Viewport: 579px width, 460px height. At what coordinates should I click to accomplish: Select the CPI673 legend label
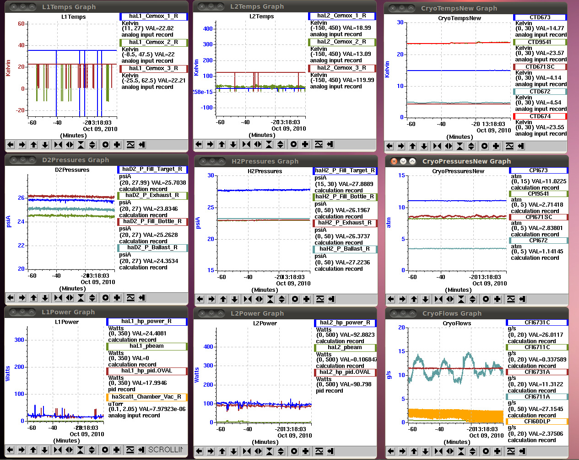(539, 170)
